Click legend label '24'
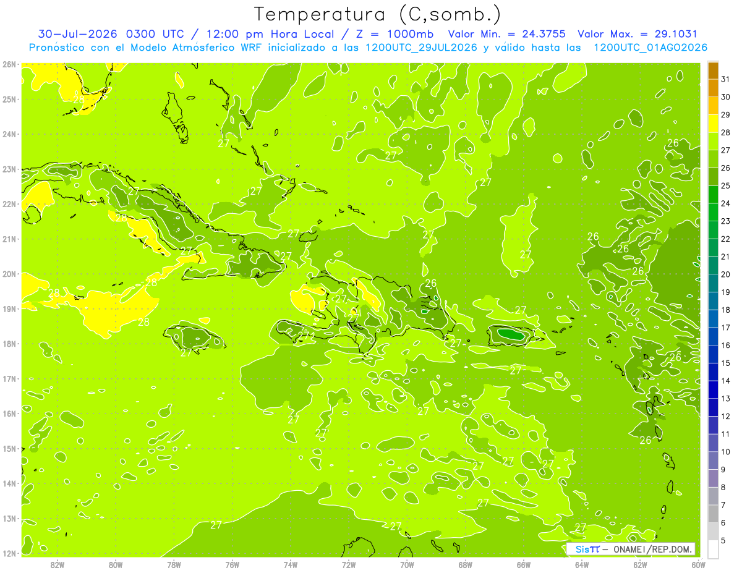This screenshot has height=573, width=742. click(x=725, y=203)
